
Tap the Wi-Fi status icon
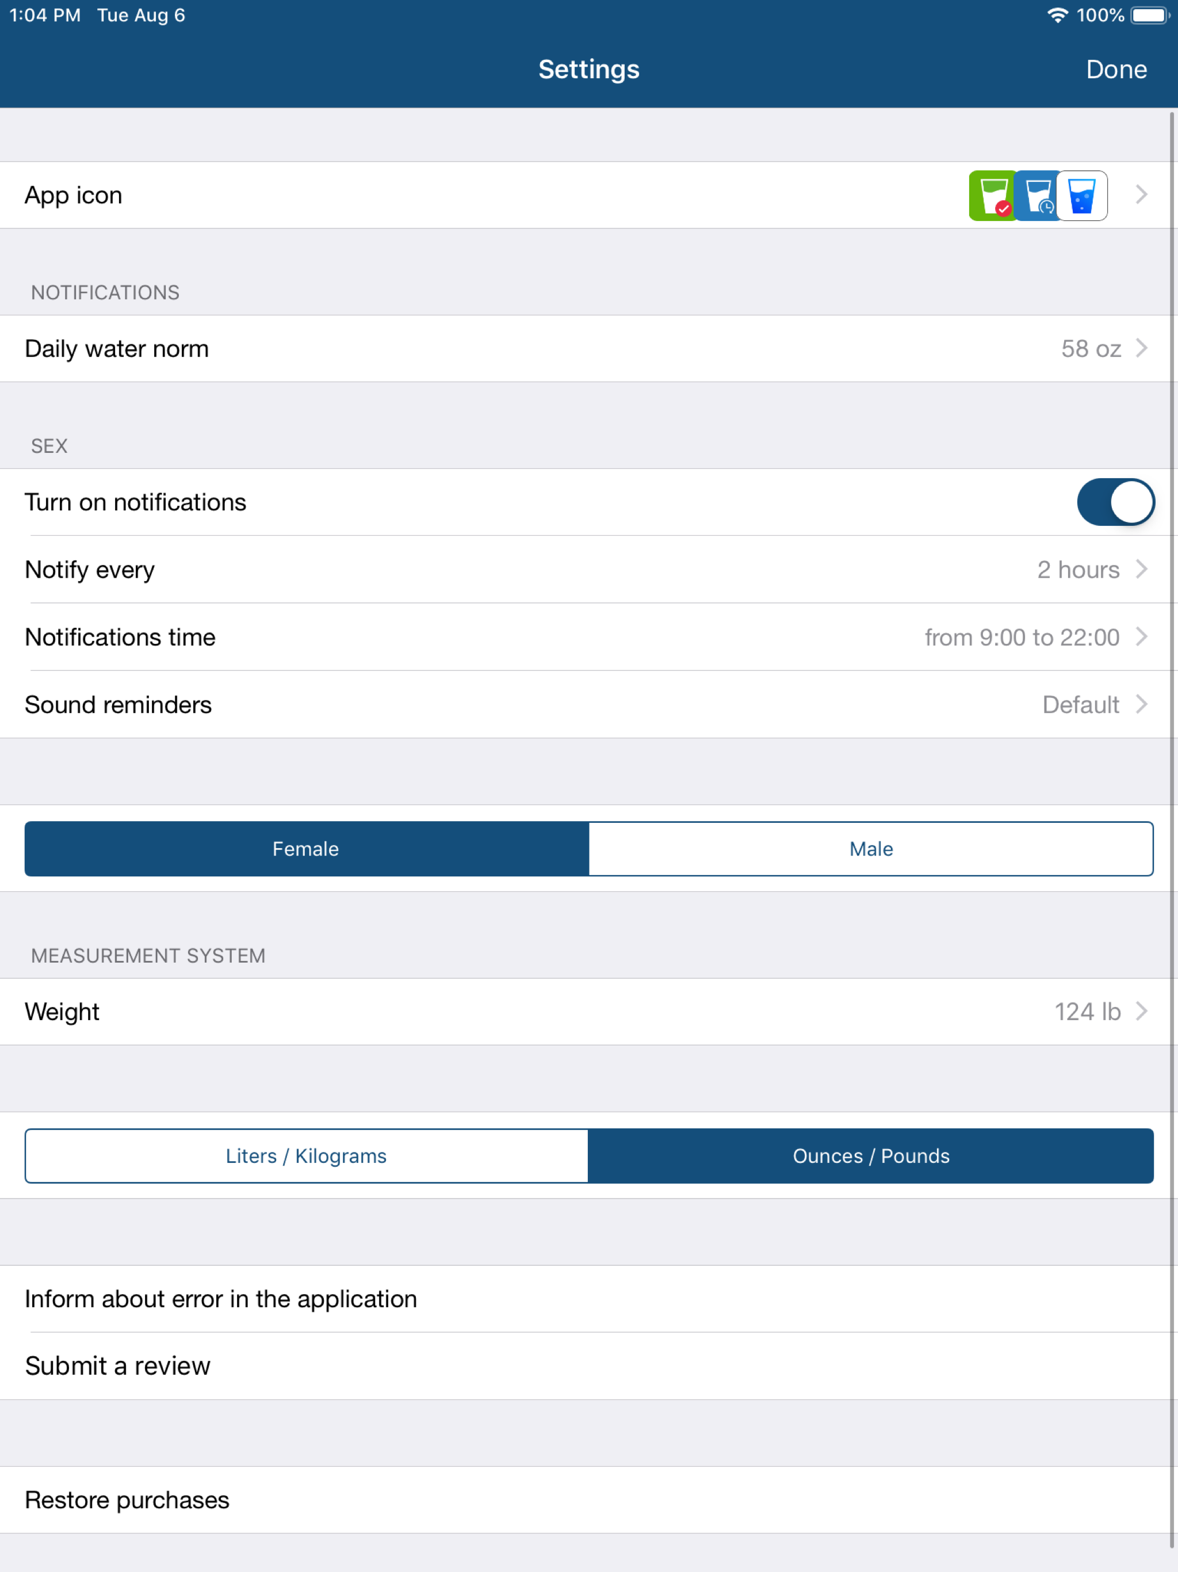(x=1058, y=15)
